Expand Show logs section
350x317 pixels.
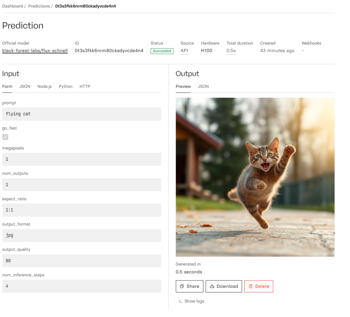pos(191,301)
